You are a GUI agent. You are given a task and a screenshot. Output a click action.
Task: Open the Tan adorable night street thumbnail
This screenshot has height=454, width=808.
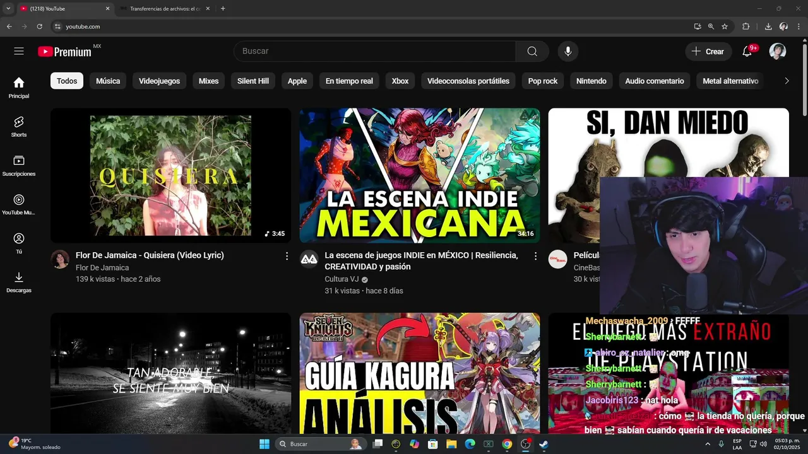[x=170, y=373]
